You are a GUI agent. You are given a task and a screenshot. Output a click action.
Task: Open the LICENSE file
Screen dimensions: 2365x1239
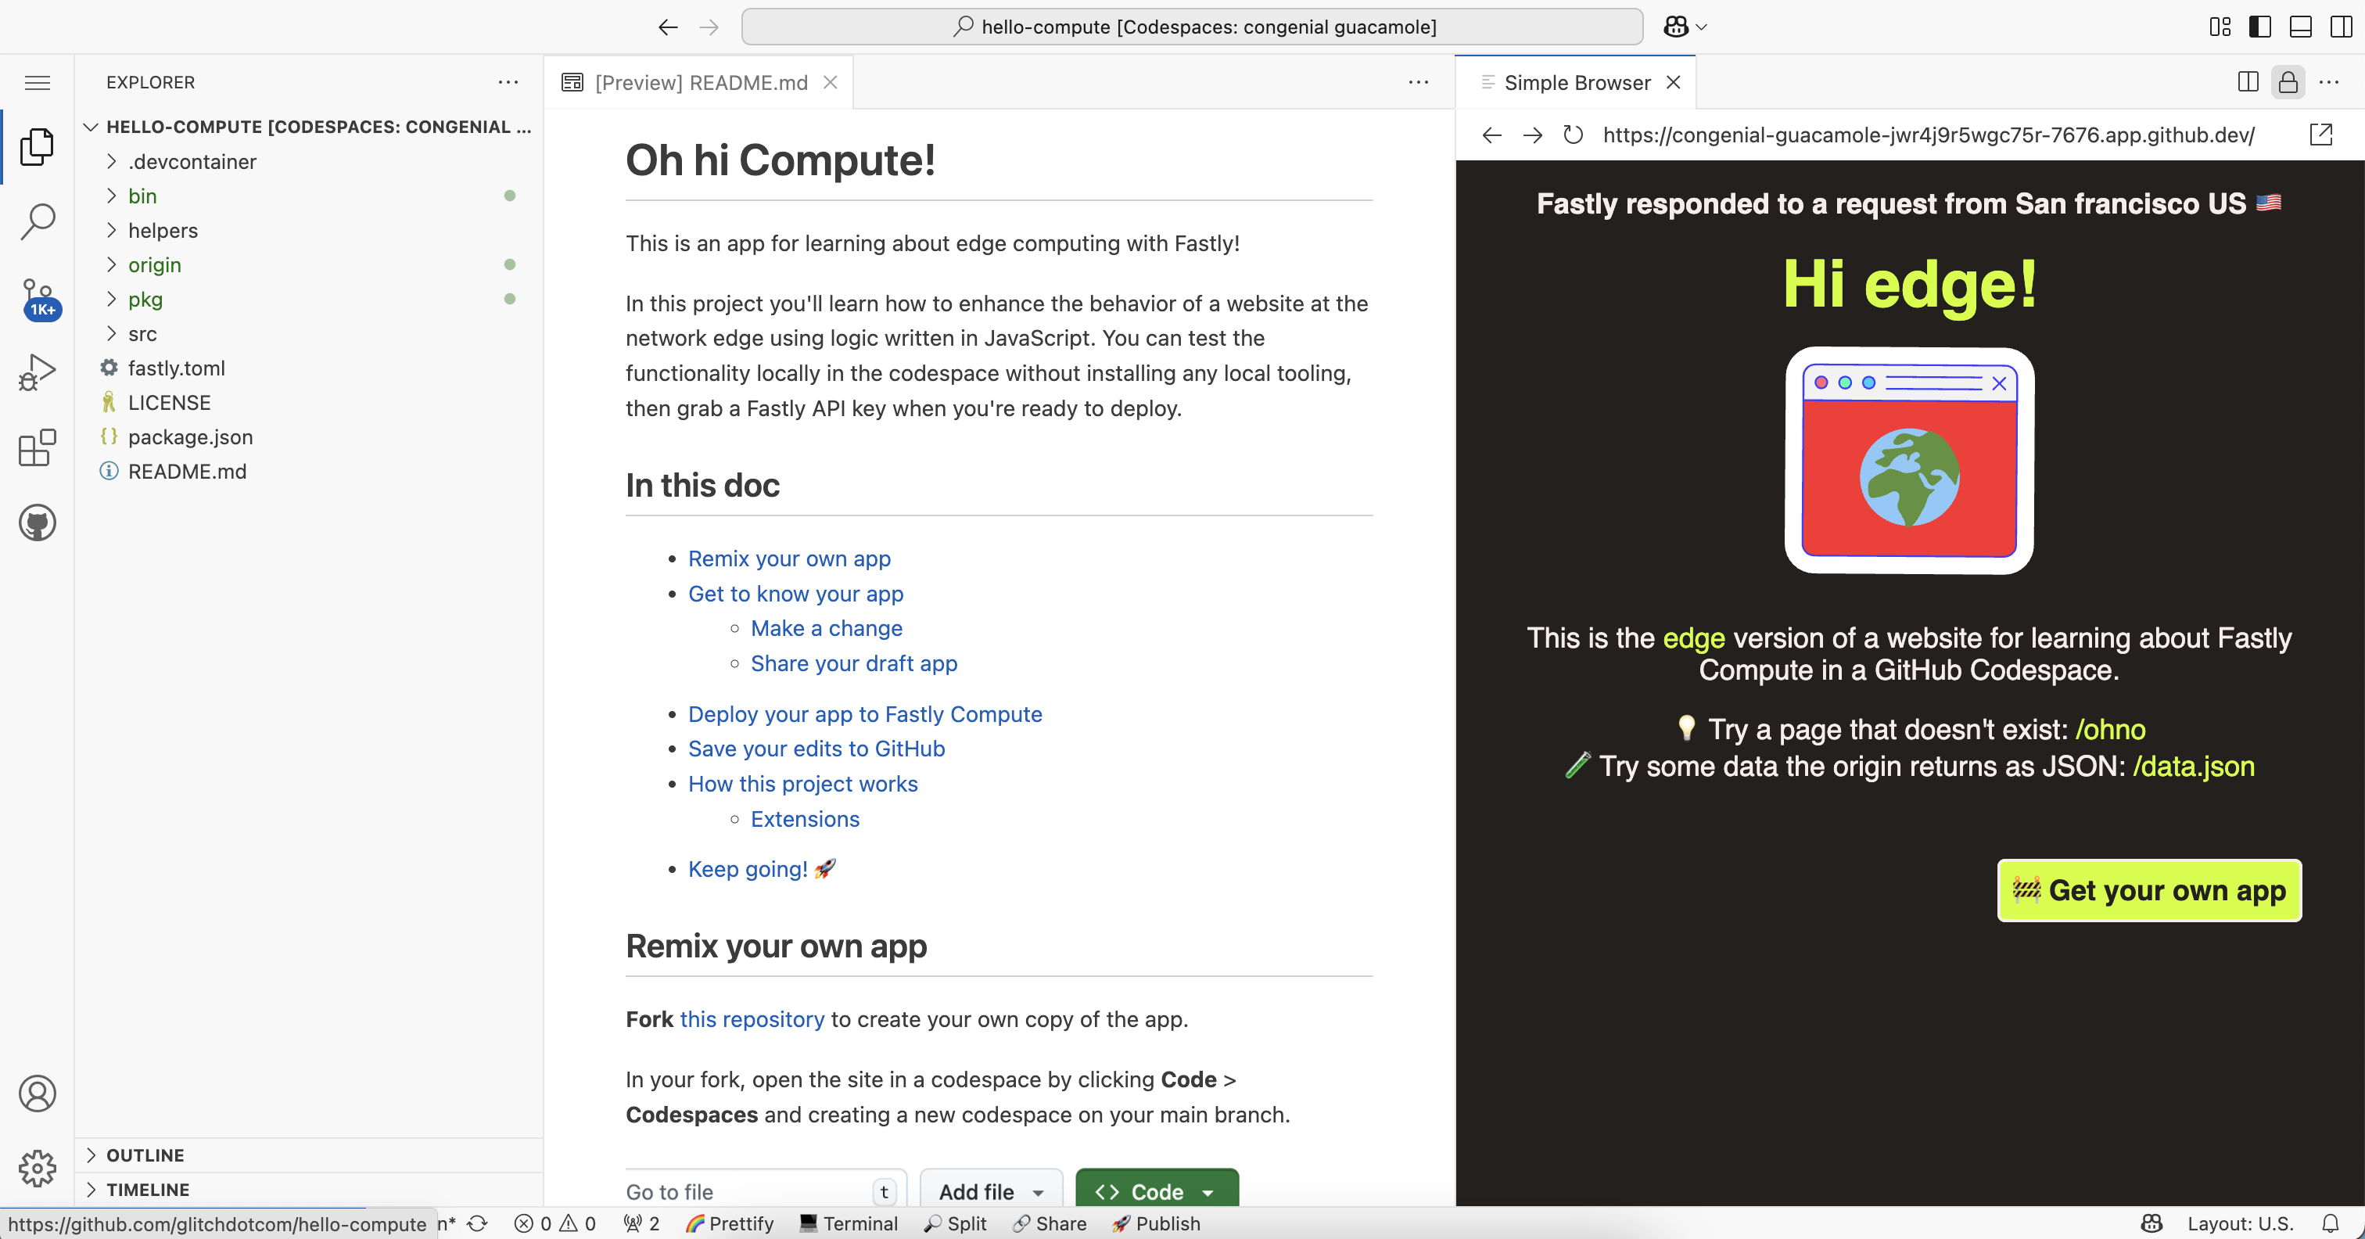pyautogui.click(x=308, y=402)
